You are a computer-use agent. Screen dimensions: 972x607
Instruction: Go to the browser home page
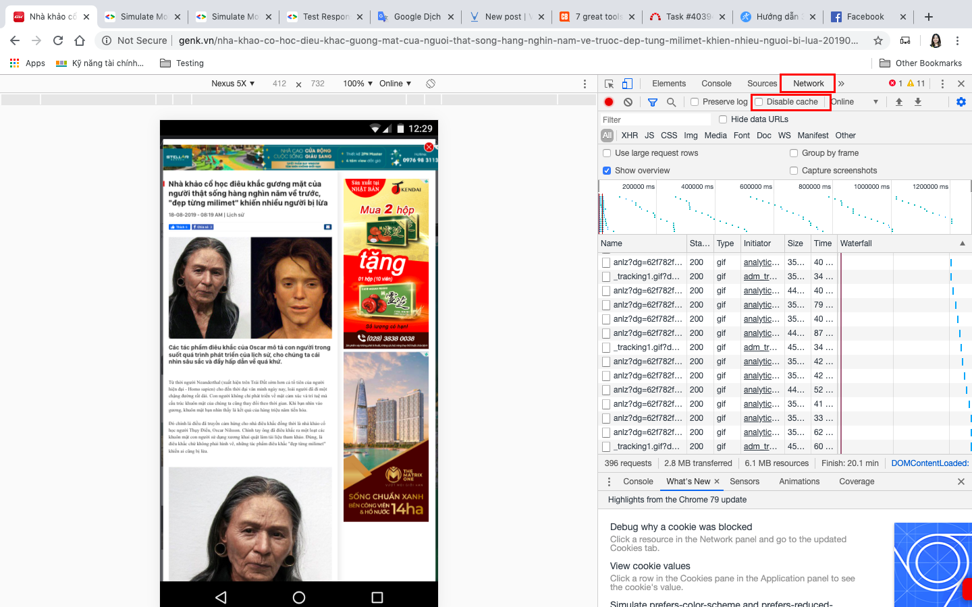pyautogui.click(x=80, y=40)
